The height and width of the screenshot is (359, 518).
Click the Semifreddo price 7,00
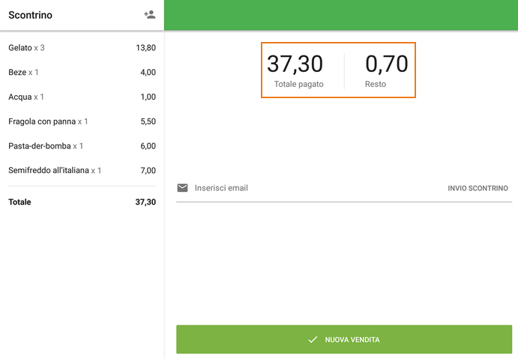148,171
